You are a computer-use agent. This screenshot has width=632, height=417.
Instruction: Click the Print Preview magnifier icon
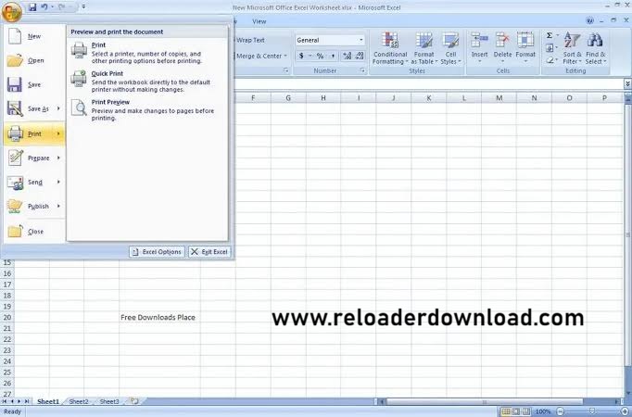[x=79, y=107]
